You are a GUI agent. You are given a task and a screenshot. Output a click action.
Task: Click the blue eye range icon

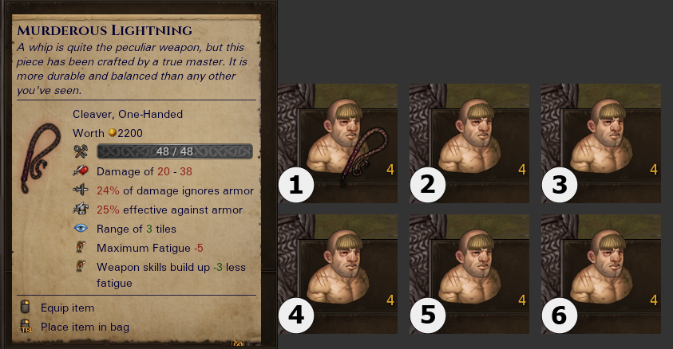coord(81,228)
